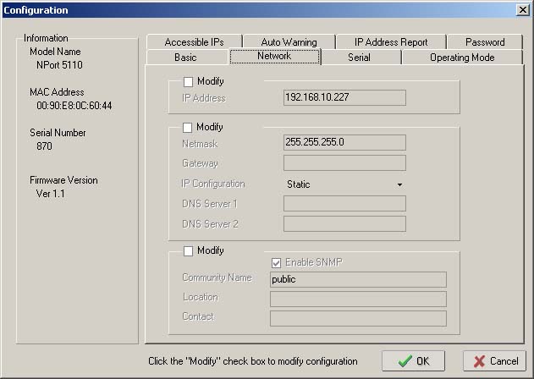The height and width of the screenshot is (379, 534).
Task: Switch to the Serial tab
Action: pyautogui.click(x=359, y=58)
